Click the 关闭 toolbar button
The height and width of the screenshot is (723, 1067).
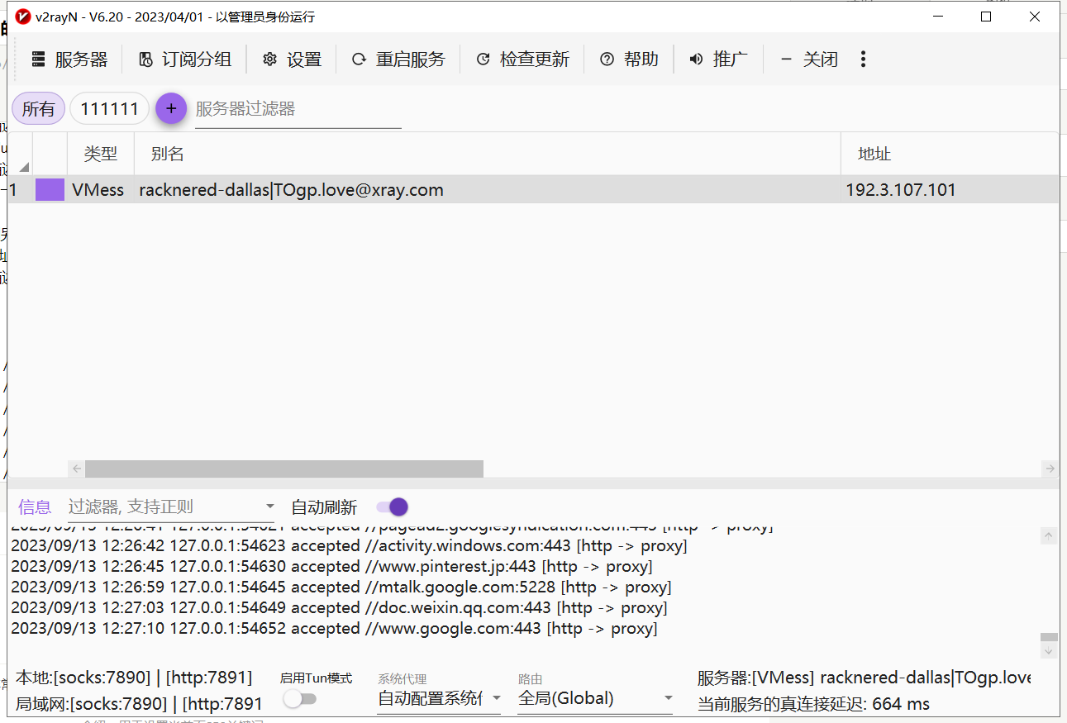point(809,59)
